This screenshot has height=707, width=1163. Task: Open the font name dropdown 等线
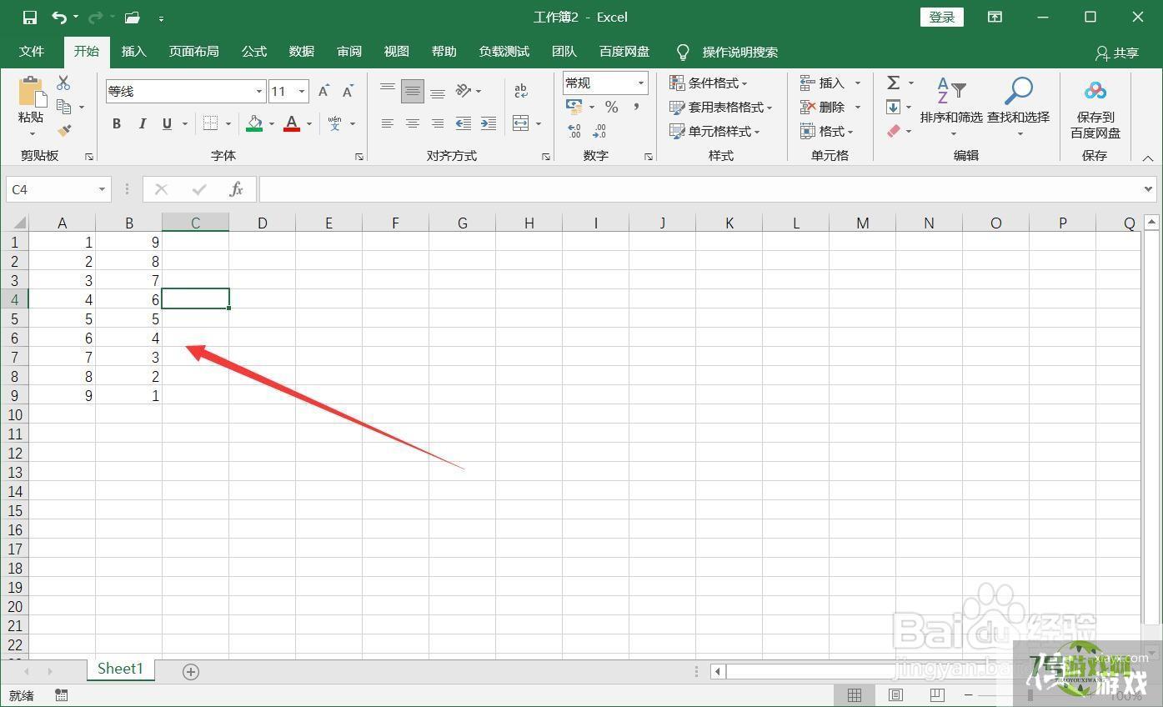[x=259, y=91]
